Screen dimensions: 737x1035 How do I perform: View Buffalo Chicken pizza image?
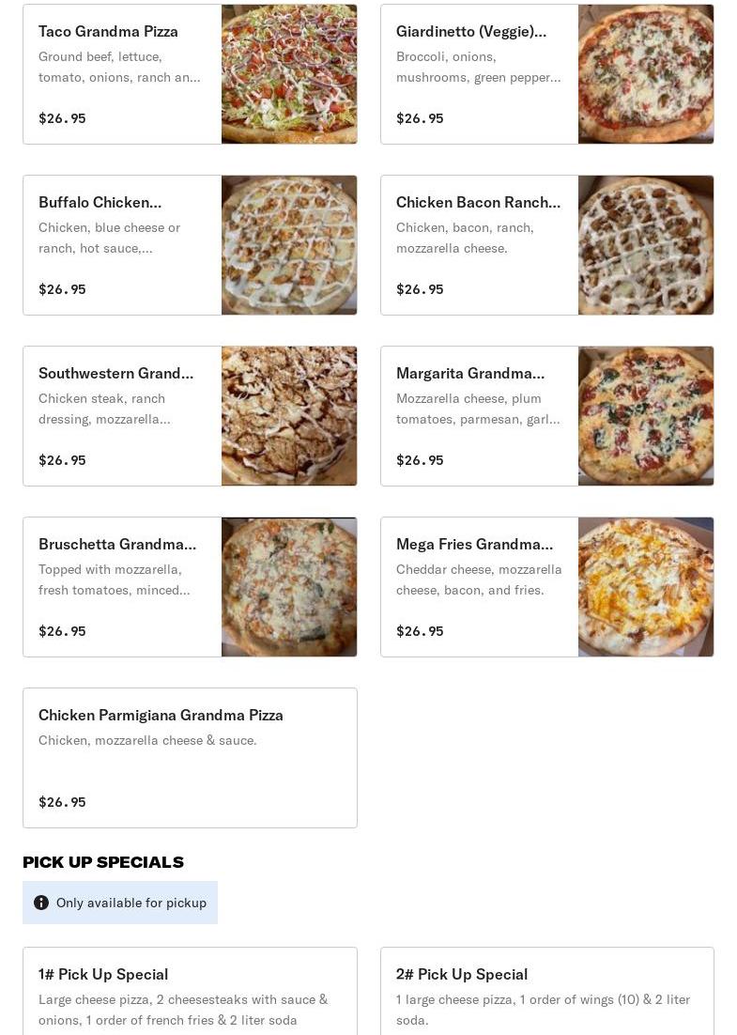289,245
